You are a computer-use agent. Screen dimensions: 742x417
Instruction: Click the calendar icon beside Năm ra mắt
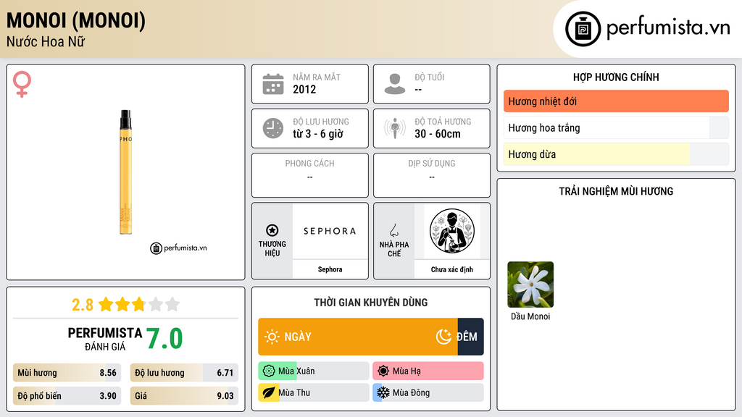pos(273,84)
